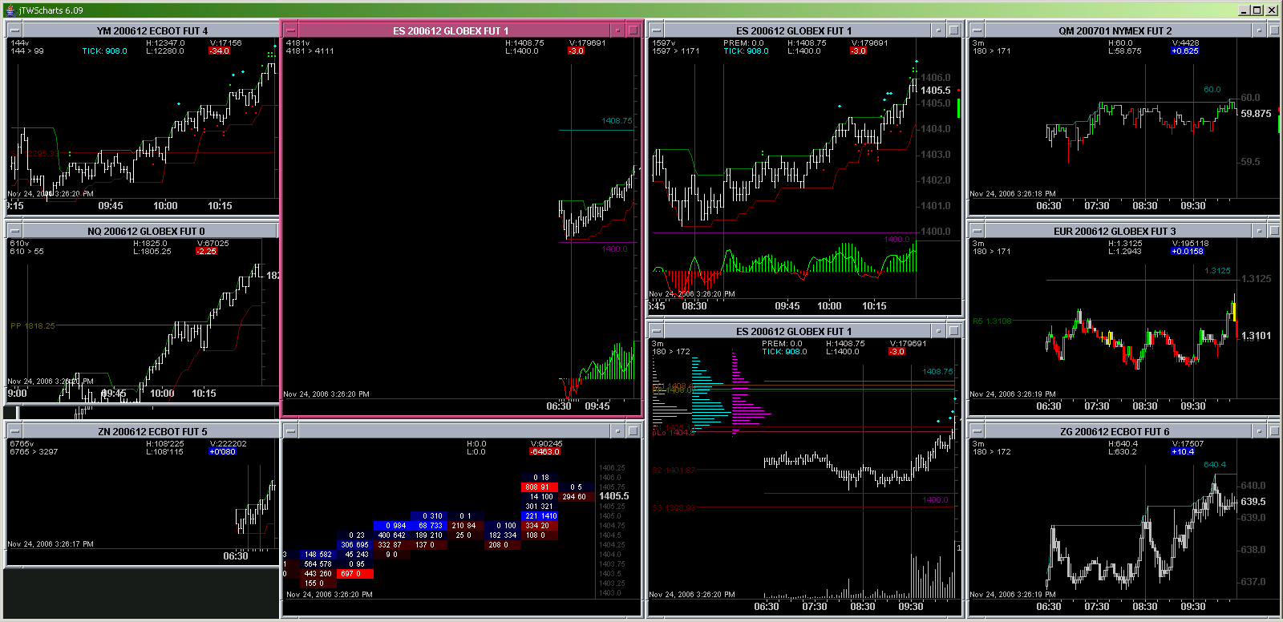
Task: Click the 1405.5 price in the ladder scale
Action: (614, 496)
